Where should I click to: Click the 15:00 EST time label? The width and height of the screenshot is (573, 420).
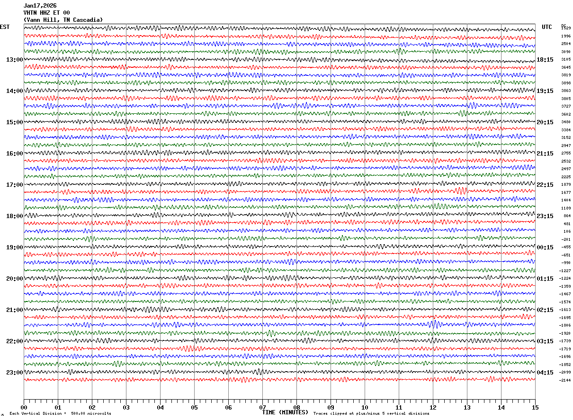[x=15, y=122]
